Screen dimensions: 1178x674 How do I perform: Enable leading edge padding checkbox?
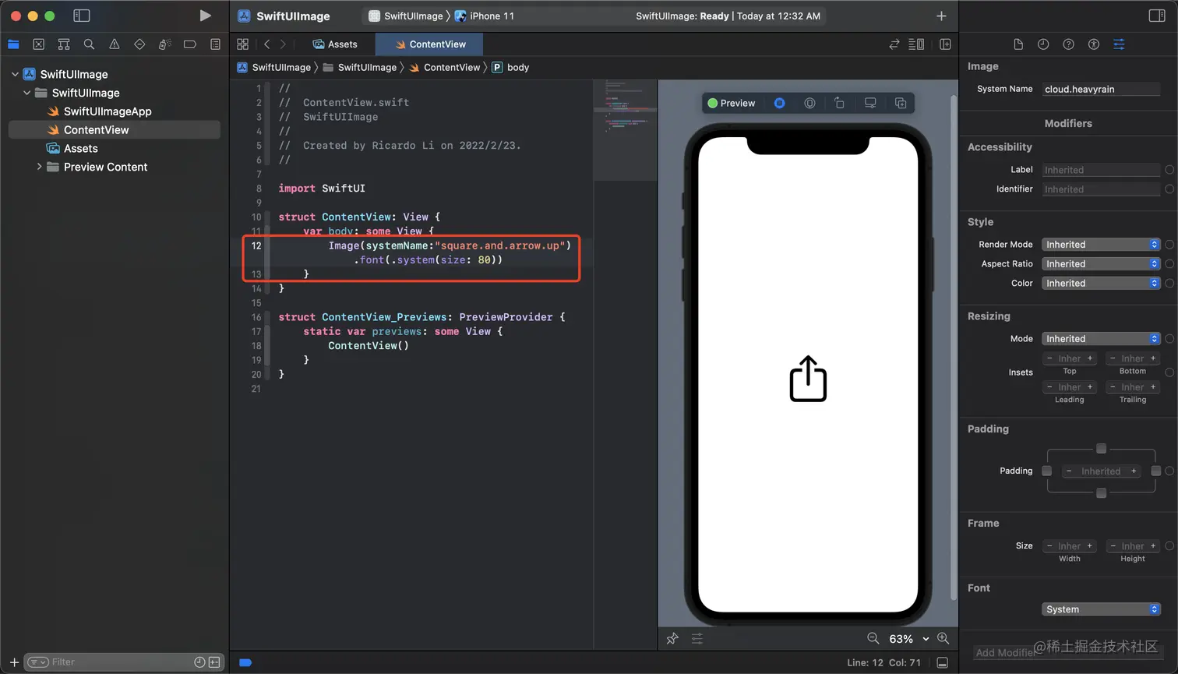[1046, 471]
